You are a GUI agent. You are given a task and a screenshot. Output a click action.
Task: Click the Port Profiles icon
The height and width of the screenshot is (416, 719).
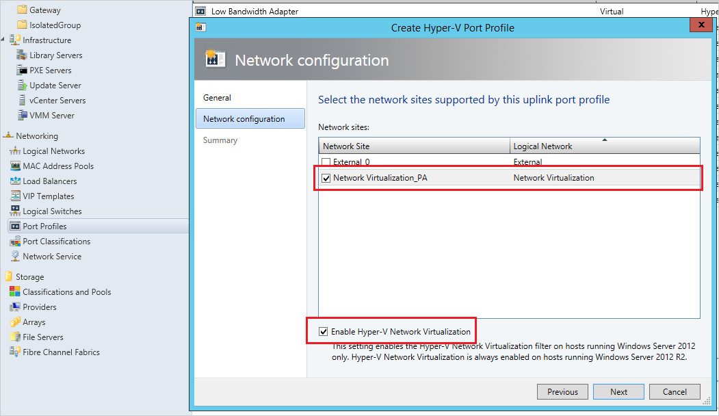click(x=15, y=226)
